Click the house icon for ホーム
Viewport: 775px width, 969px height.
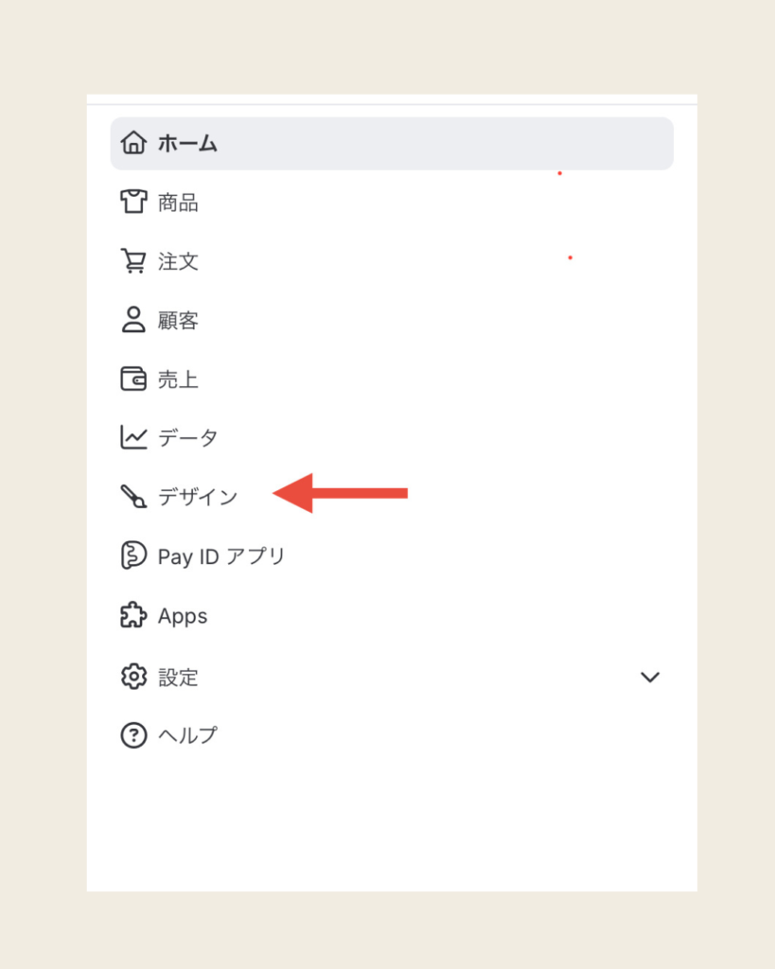click(x=133, y=144)
